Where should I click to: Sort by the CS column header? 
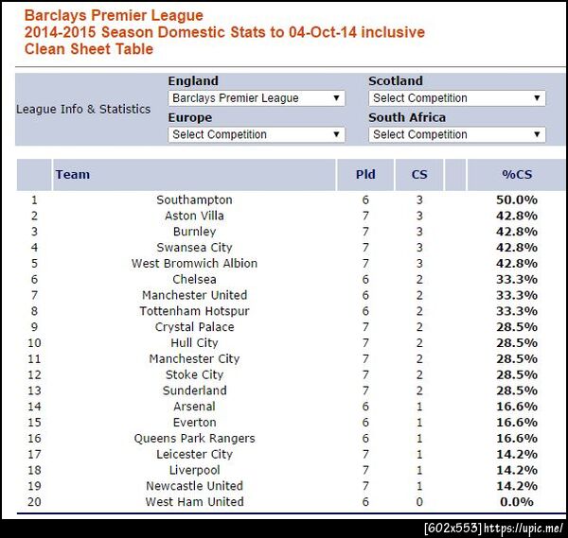pyautogui.click(x=419, y=174)
